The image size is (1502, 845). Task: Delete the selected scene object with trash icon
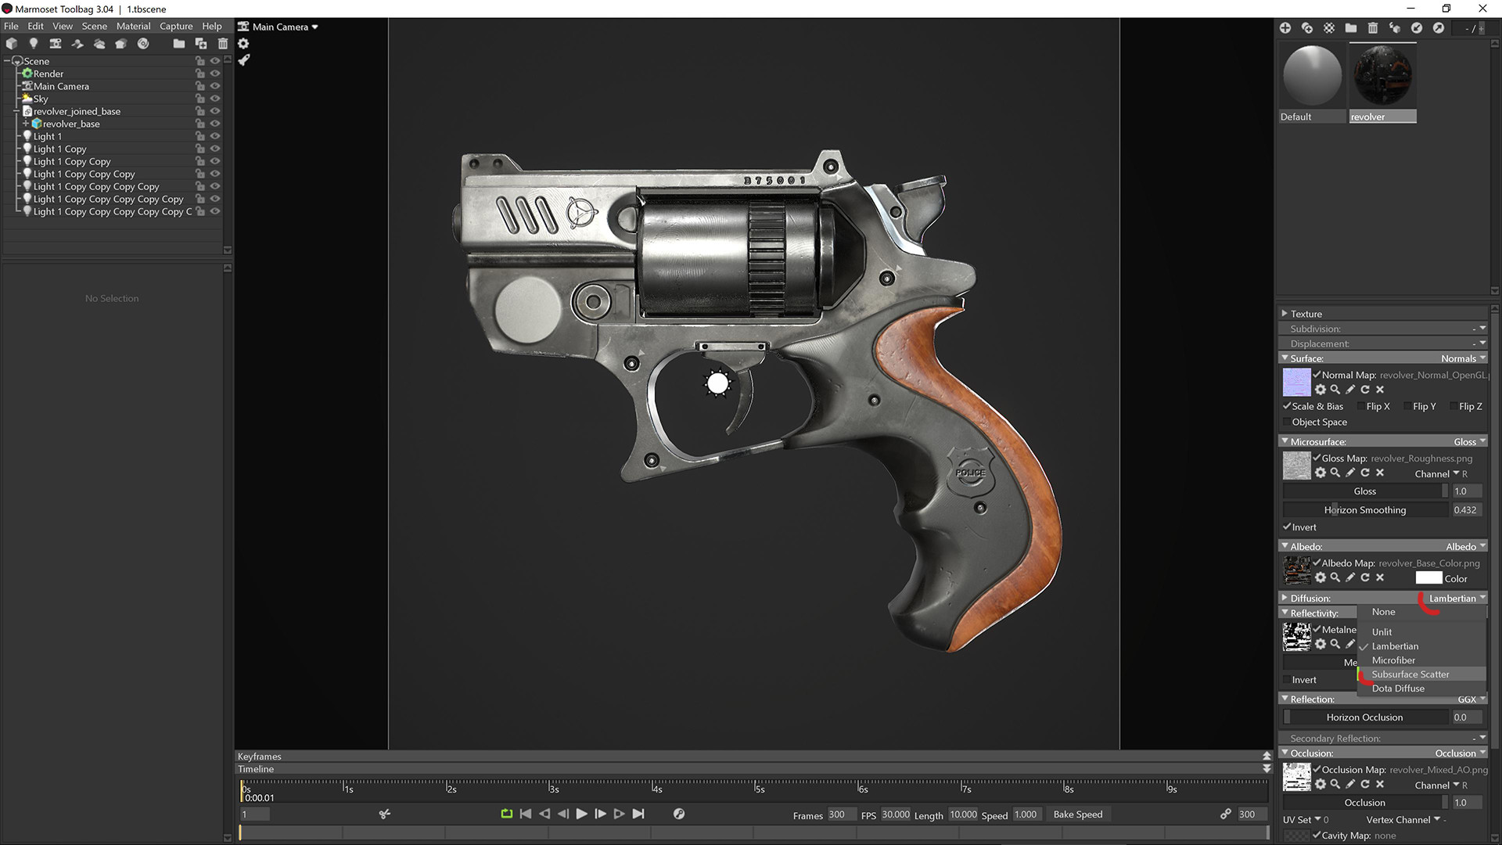[223, 44]
